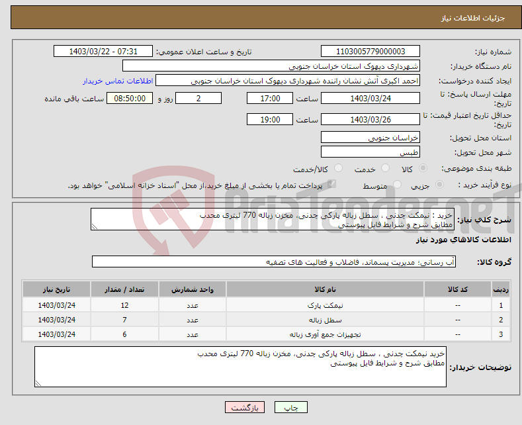Image resolution: width=522 pixels, height=425 pixels.
Task: Click the resize handle of description textarea
Action: pyautogui.click(x=95, y=227)
